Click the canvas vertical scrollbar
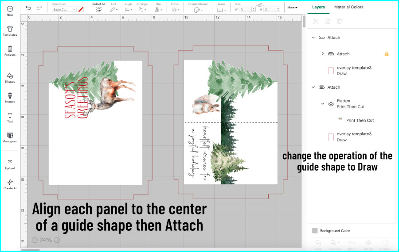Screen dimensions: 399x252 click(x=304, y=21)
